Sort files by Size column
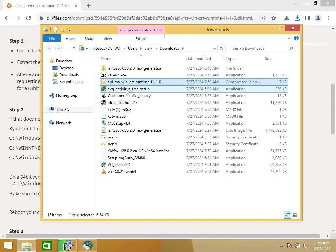The width and height of the screenshot is (336, 252). click(268, 59)
